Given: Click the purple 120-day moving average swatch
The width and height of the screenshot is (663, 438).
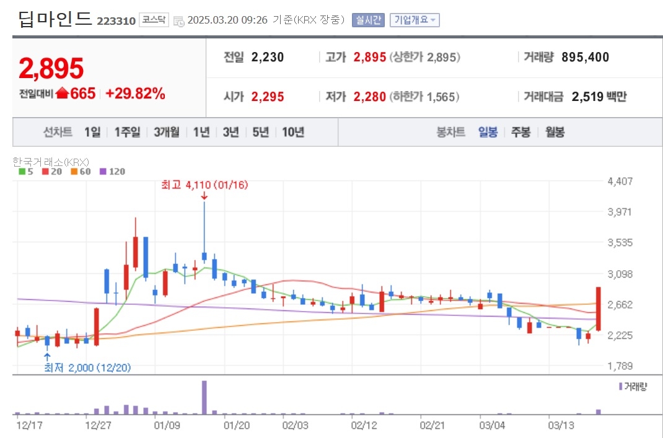Looking at the screenshot, I should 103,171.
